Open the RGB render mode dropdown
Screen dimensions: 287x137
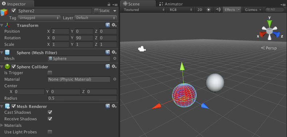[181, 10]
